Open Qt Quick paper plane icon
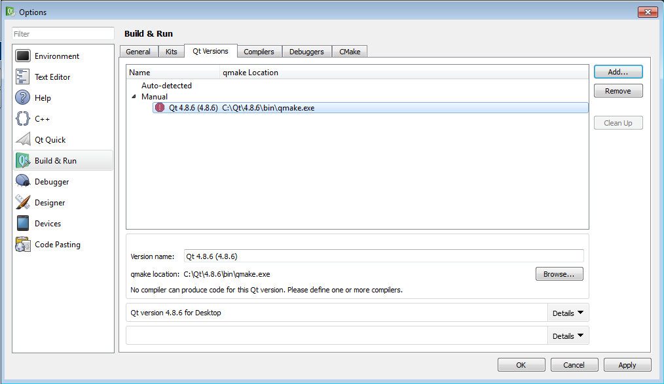Image resolution: width=664 pixels, height=384 pixels. pyautogui.click(x=22, y=139)
